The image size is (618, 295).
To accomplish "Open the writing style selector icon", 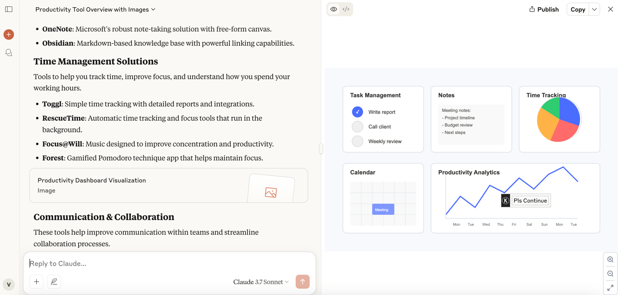I will click(x=54, y=282).
